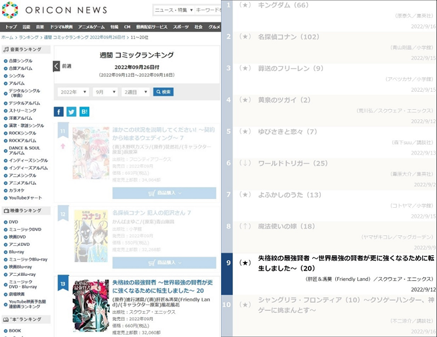Click the ORICON NEWS logo
The width and height of the screenshot is (437, 337).
pyautogui.click(x=54, y=10)
